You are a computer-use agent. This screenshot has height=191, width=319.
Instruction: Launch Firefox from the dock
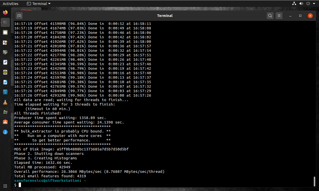coord(5,12)
